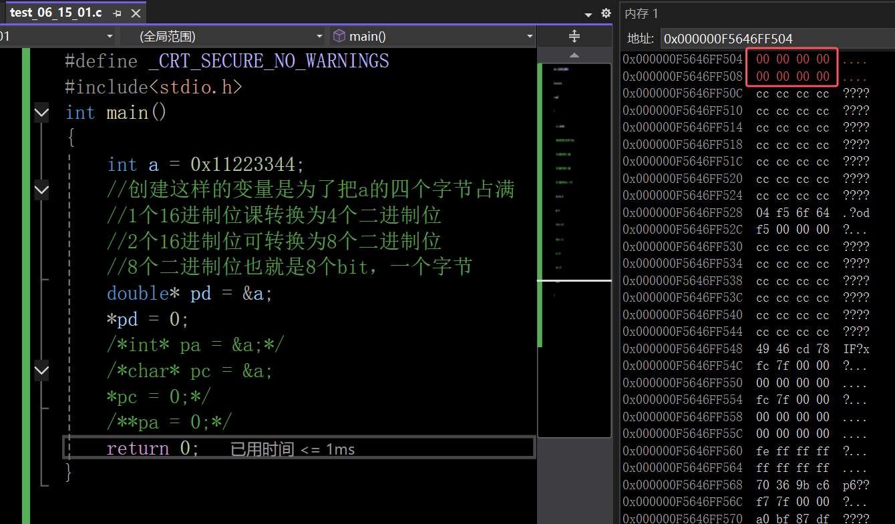This screenshot has height=524, width=895.
Task: Open the main() member dropdown
Action: (x=433, y=36)
